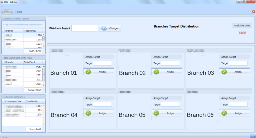Sort by Branch column in Current Branches Targets
Image resolution: width=256 pixels, height=138 pixels.
(14, 31)
